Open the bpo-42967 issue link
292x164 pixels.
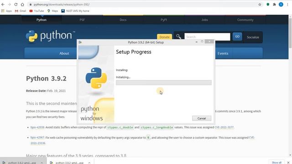(x=37, y=138)
